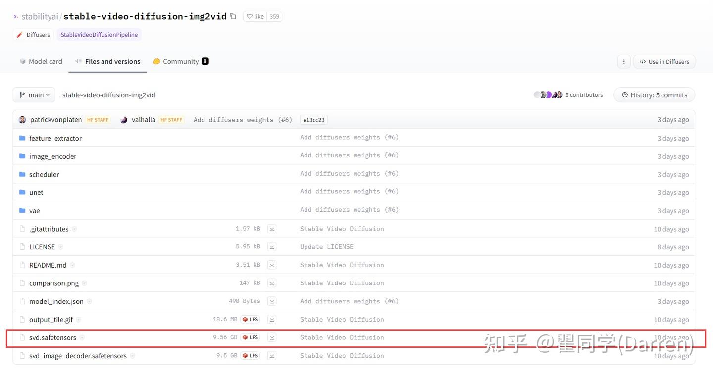Download svd.safetensors via its download icon
The height and width of the screenshot is (375, 713).
point(272,337)
